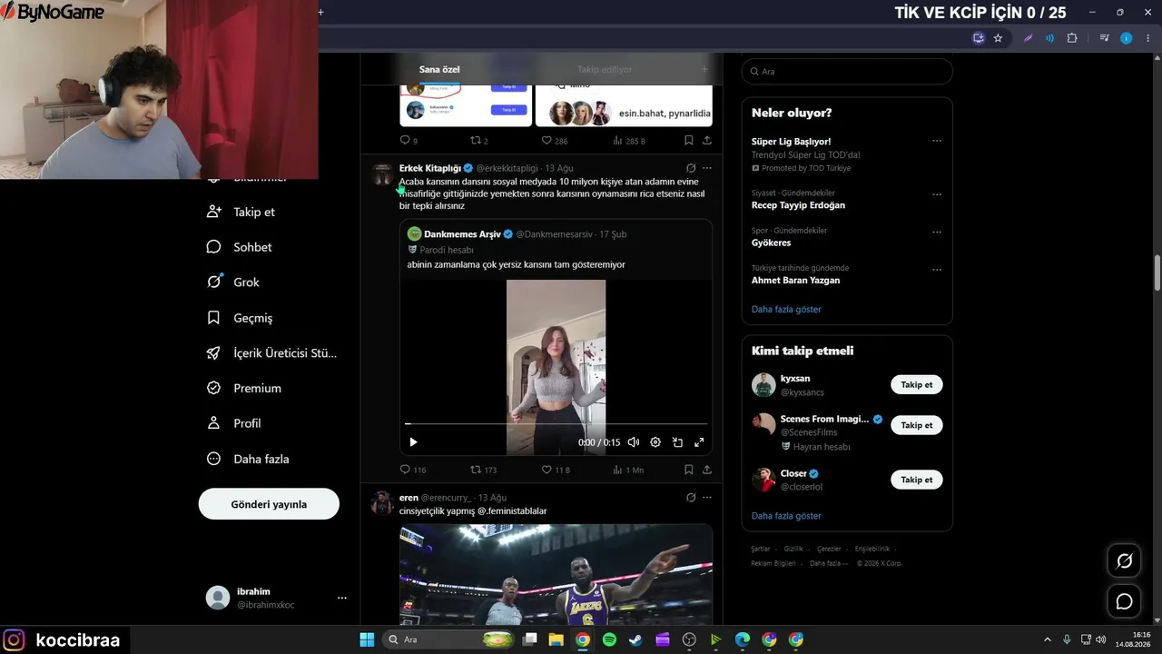Like the post with 286 likes

(555, 141)
